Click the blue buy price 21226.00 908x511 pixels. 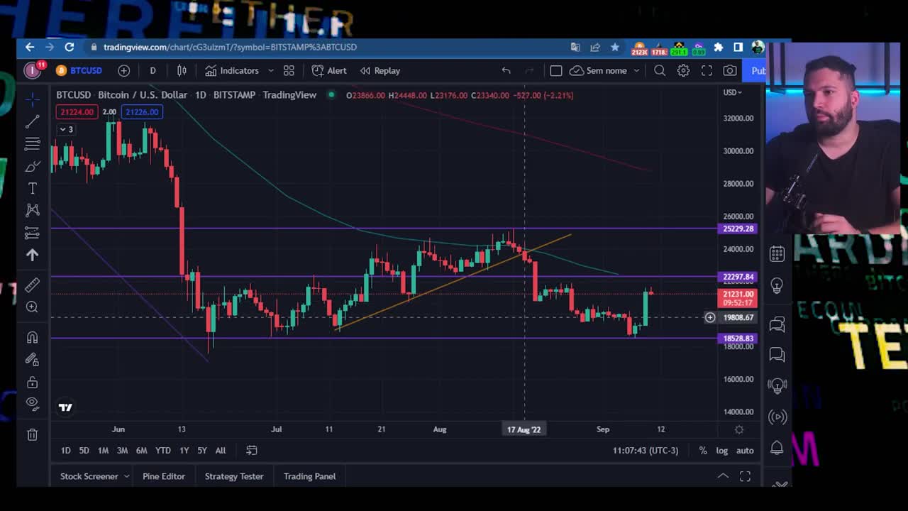(x=141, y=111)
